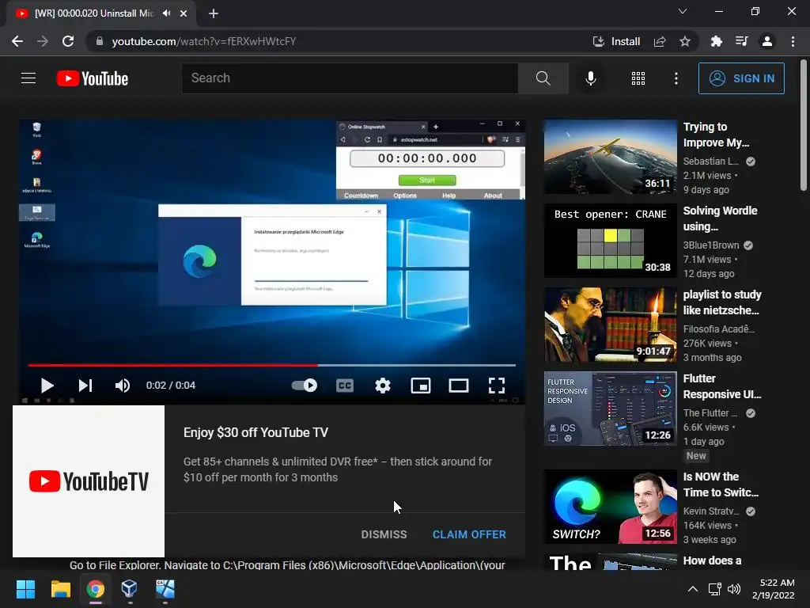Go forward in Chrome

43,41
